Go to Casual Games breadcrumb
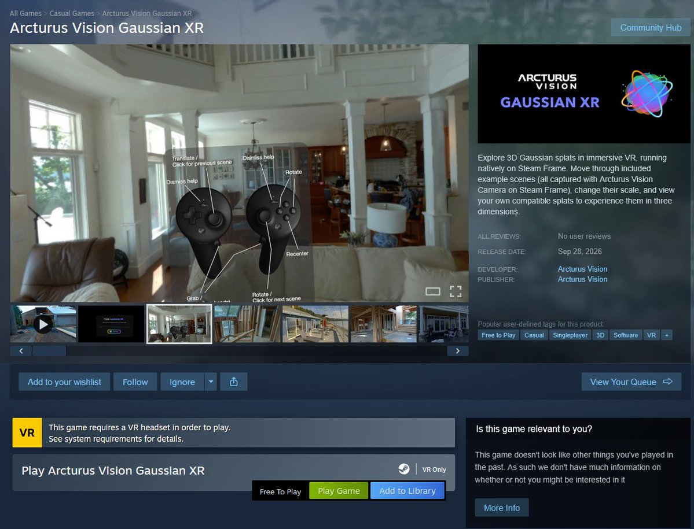This screenshot has height=529, width=694. tap(72, 13)
